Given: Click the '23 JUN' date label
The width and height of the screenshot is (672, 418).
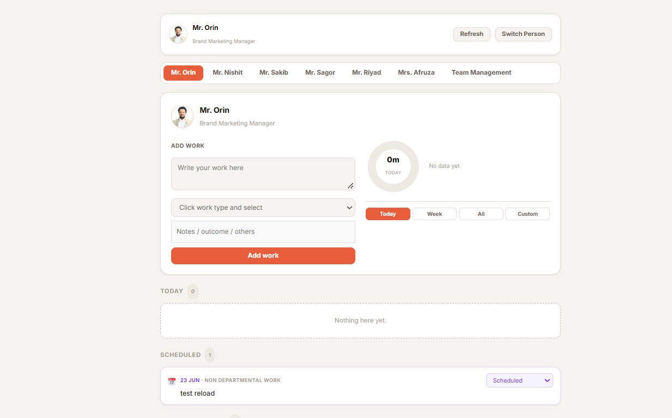Looking at the screenshot, I should 190,380.
